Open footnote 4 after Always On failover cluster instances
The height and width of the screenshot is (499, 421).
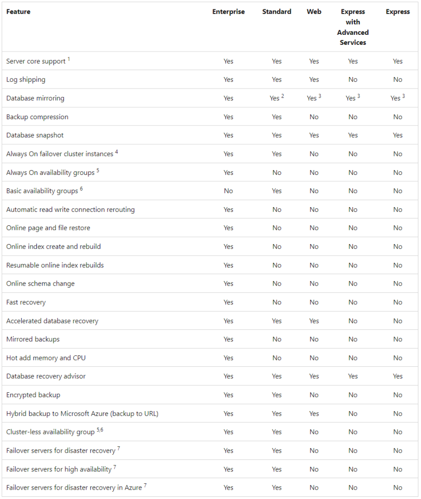[116, 152]
